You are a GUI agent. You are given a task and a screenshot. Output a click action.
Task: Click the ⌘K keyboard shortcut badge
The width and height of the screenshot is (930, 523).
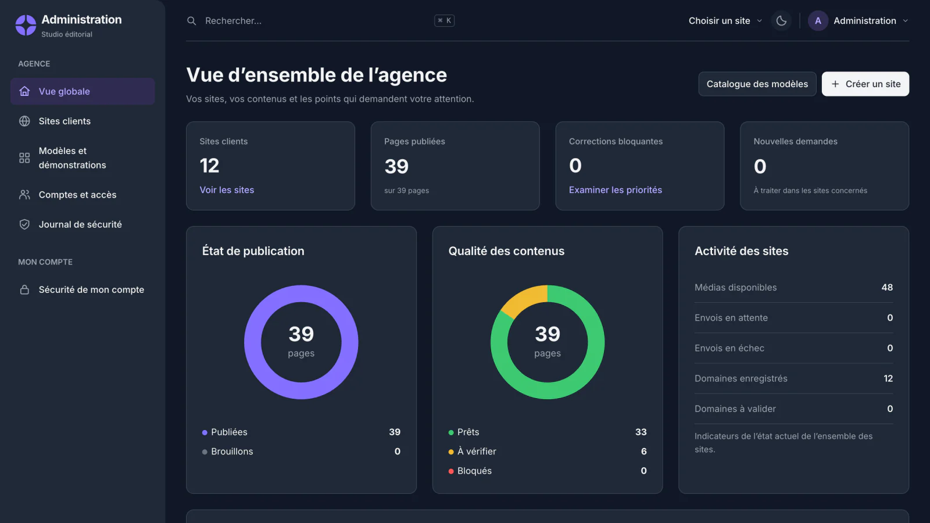pos(444,21)
